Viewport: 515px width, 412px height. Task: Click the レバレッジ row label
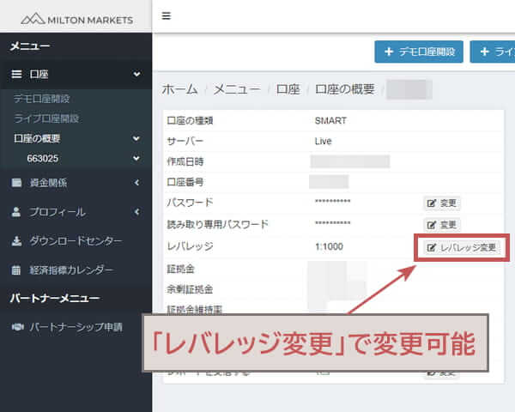pos(191,246)
